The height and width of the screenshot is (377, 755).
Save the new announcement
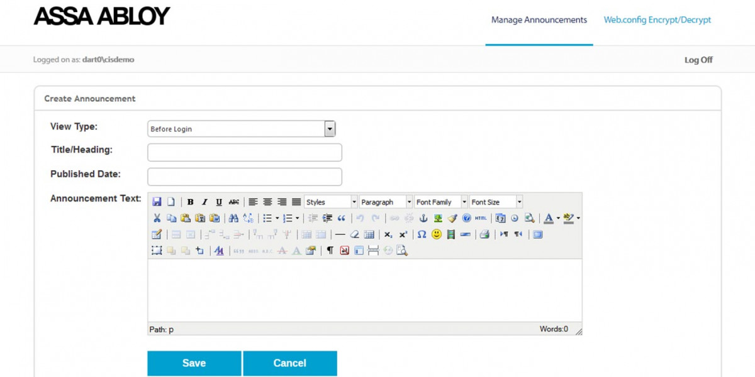(x=194, y=363)
